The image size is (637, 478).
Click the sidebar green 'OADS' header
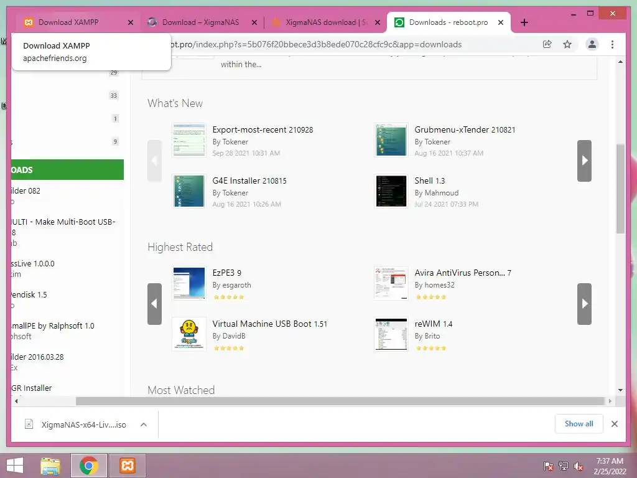[67, 169]
